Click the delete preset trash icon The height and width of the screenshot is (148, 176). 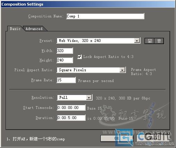click(159, 41)
